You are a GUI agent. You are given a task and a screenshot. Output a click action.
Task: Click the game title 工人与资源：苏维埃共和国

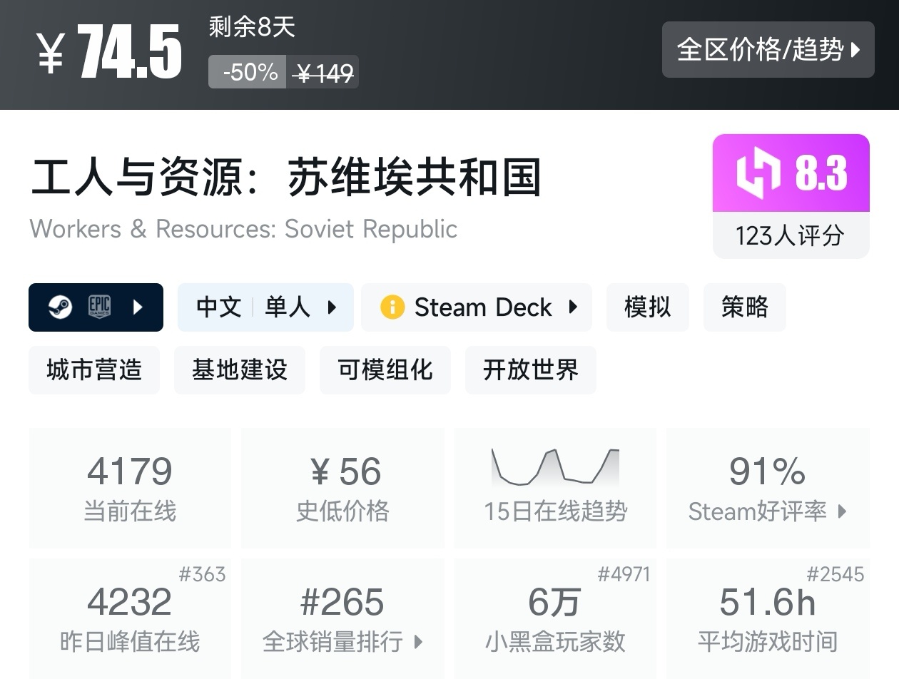(x=286, y=178)
